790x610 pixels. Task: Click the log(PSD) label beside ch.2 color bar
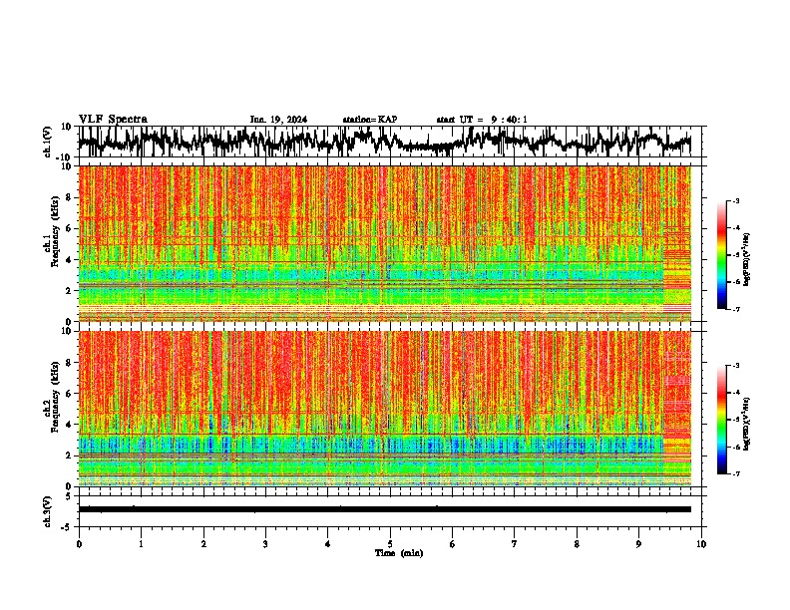(746, 424)
